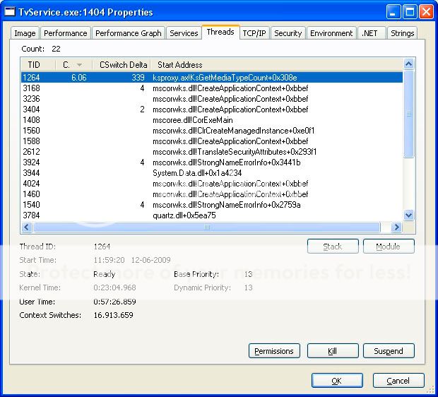Switch to the Image tab

pos(25,33)
